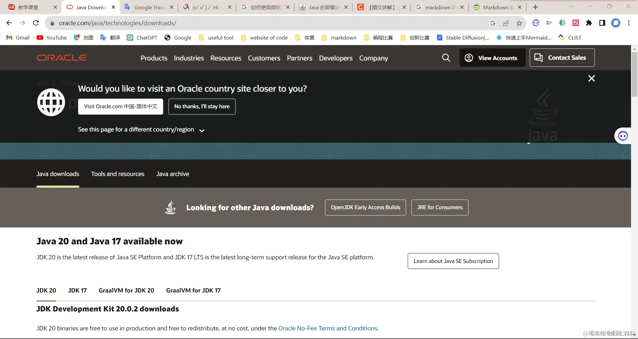Open the 翻译 bookmark

(110, 38)
